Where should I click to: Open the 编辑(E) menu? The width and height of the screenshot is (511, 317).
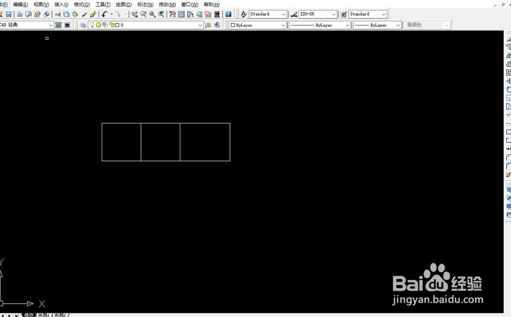pos(20,5)
